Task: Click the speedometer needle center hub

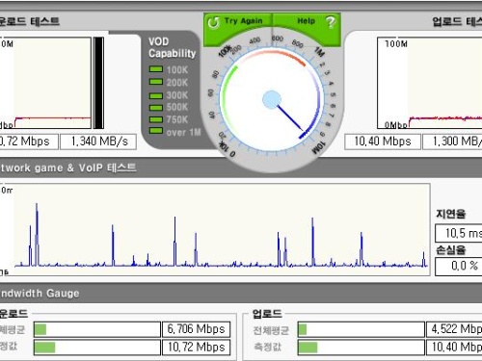Action: tap(272, 100)
